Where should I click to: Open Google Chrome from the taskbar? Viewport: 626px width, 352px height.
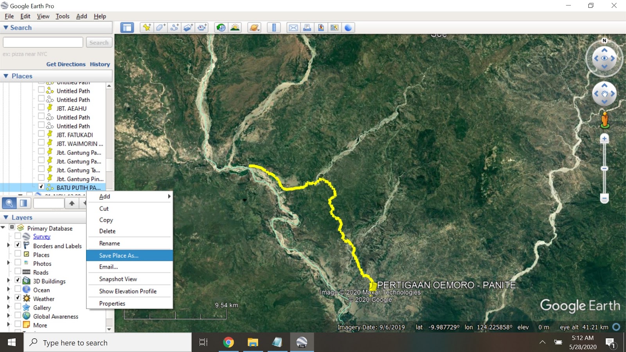(228, 343)
